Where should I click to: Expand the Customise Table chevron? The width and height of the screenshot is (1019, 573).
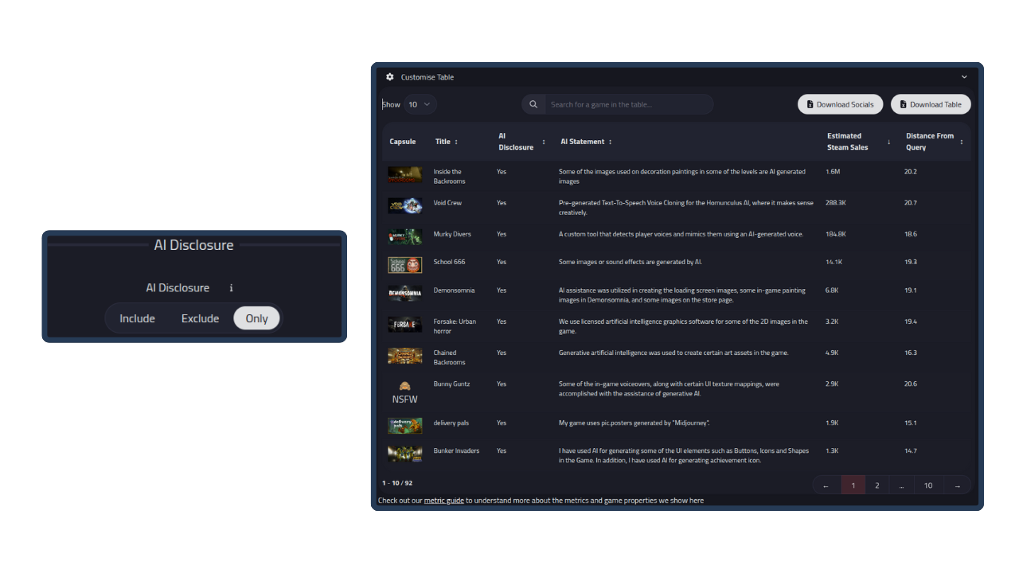pos(964,77)
